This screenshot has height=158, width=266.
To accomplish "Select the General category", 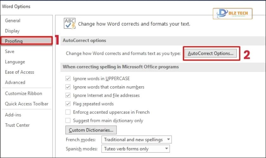I will click(x=13, y=21).
